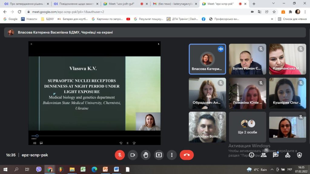
Task: Open the Activities panel icon
Action: point(288,155)
